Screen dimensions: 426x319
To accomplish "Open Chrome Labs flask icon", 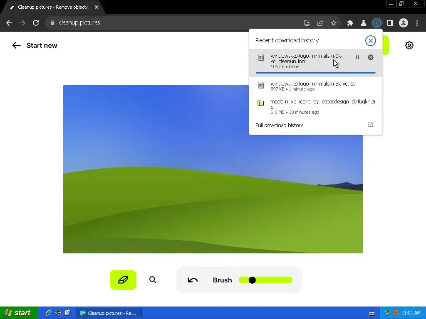I will pos(364,23).
